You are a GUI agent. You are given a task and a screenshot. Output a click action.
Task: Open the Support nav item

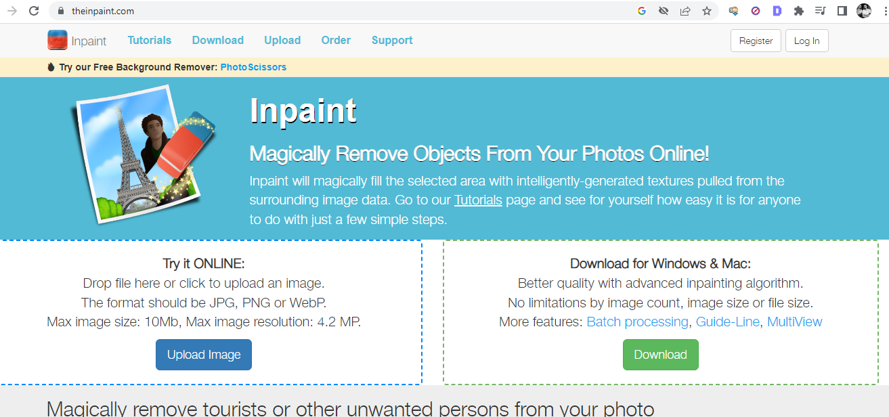[392, 40]
